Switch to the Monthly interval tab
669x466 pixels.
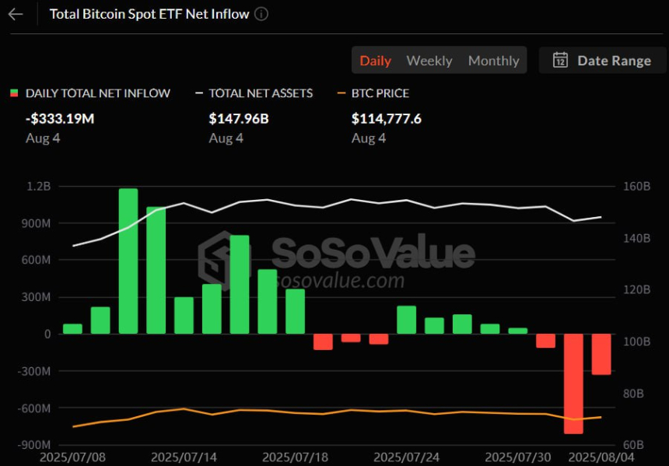(493, 61)
